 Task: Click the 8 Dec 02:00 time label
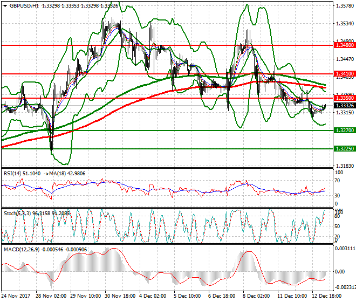click(x=257, y=296)
